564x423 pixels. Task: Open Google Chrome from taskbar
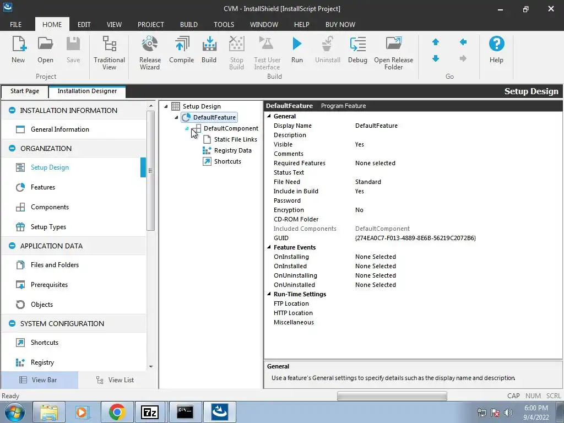coord(117,412)
